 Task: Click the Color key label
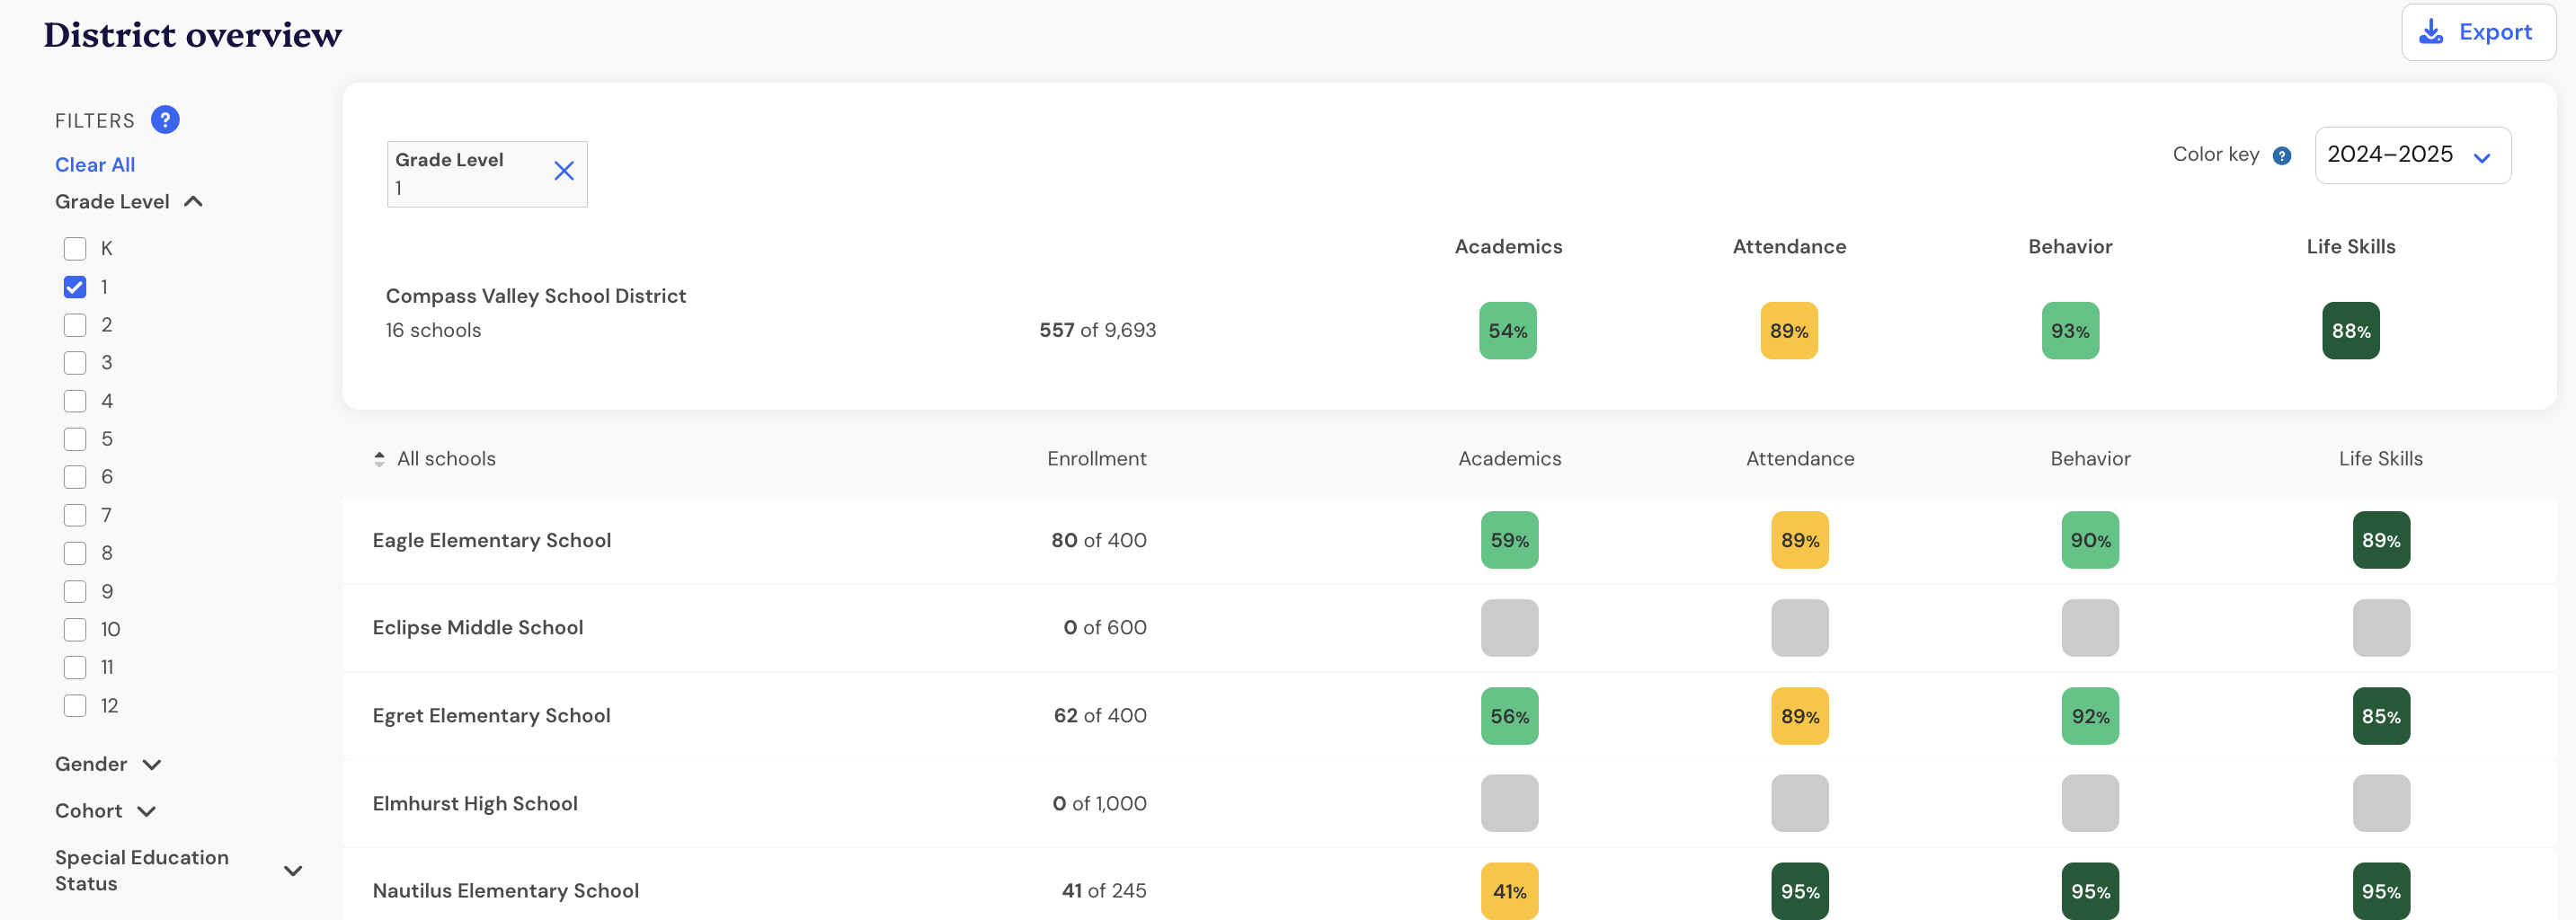coord(2216,155)
